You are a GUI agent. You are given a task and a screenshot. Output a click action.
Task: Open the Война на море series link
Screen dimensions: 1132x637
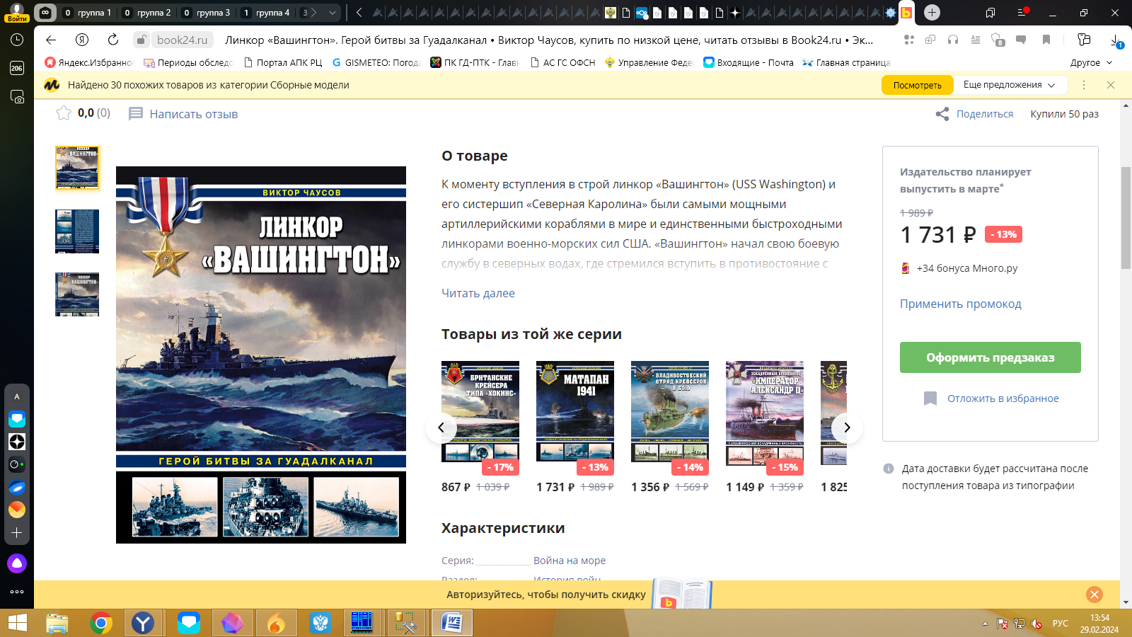570,561
